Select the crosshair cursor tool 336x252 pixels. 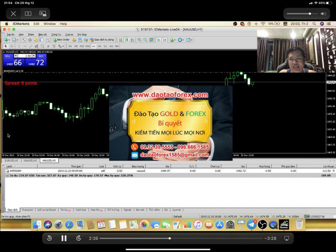[x=12, y=46]
